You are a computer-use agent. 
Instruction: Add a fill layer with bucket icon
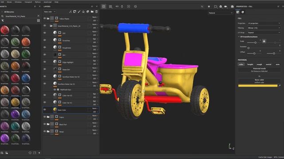click(x=83, y=12)
